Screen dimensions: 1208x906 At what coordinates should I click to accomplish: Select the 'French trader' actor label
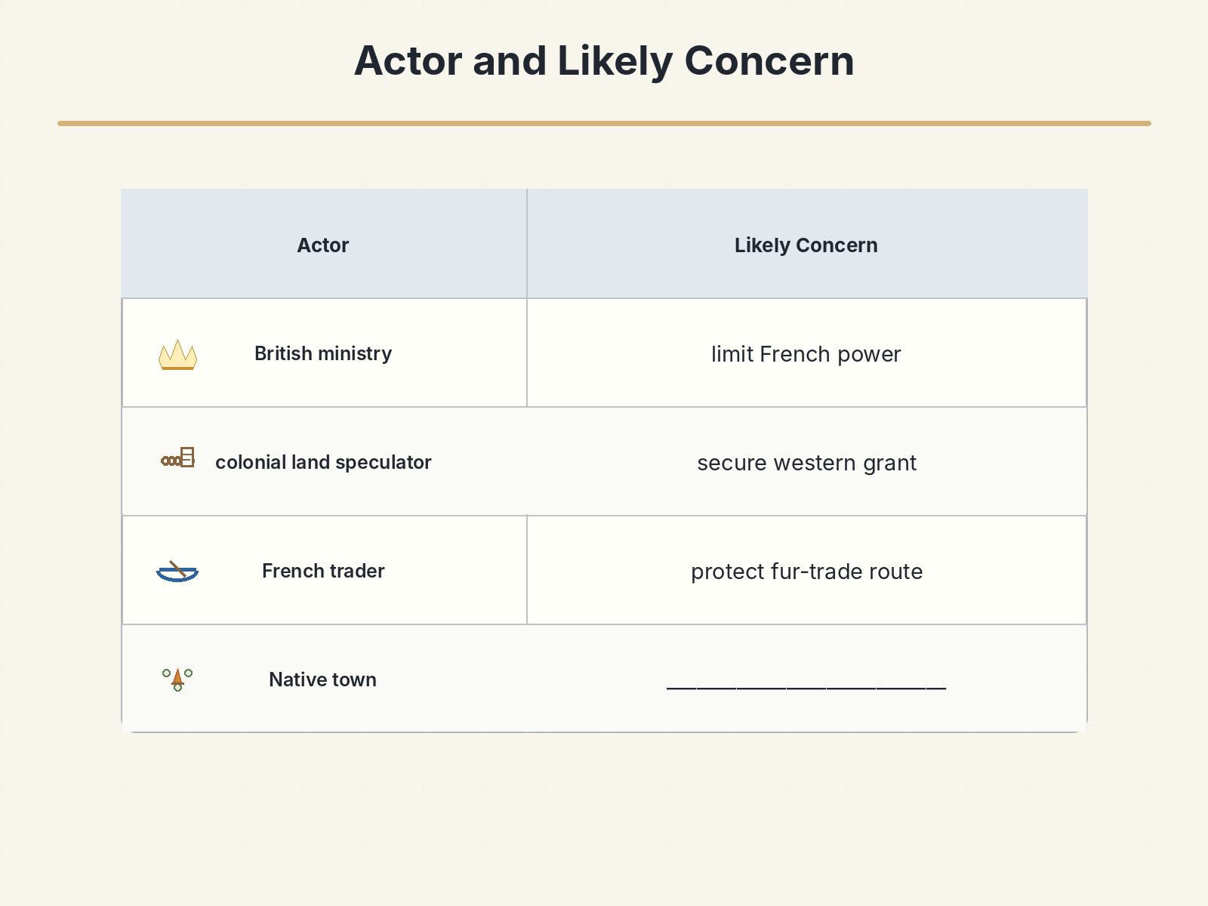tap(323, 571)
